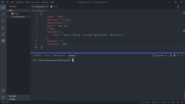This screenshot has width=185, height=104.
Task: Open Source Control view
Action: 3,21
